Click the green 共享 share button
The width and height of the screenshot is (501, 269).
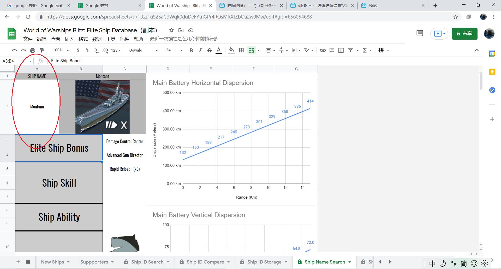click(464, 34)
